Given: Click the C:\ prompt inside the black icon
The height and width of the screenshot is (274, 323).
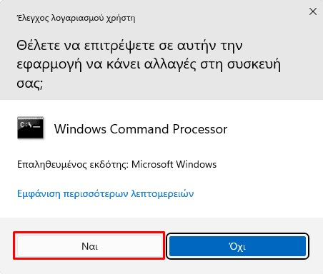Looking at the screenshot, I should click(x=26, y=125).
